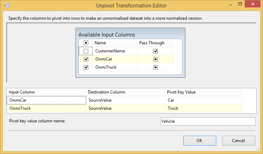Viewport: 263px width, 154px height.
Task: Dismiss the dialog with Cancel
Action: [239, 141]
